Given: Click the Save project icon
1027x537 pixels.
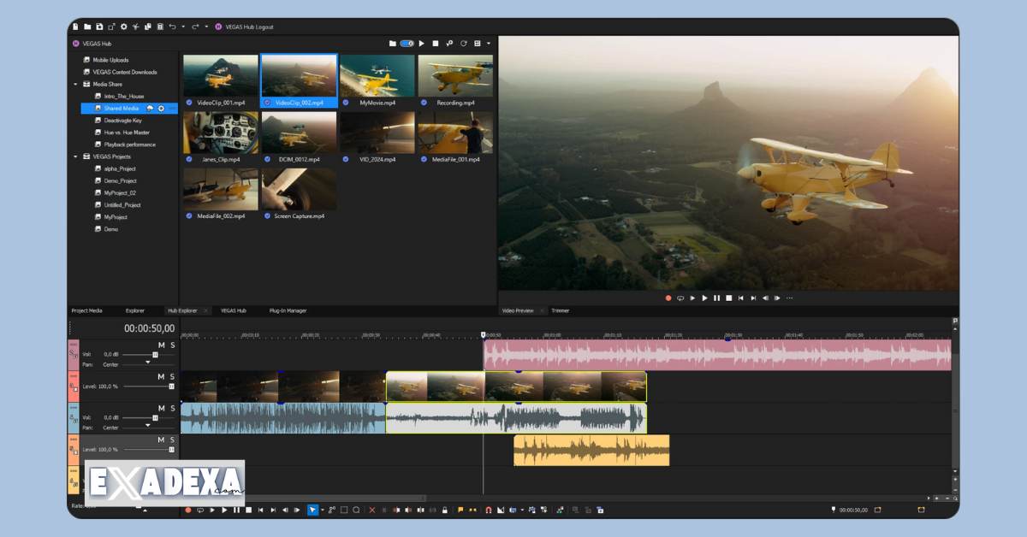Looking at the screenshot, I should 100,27.
